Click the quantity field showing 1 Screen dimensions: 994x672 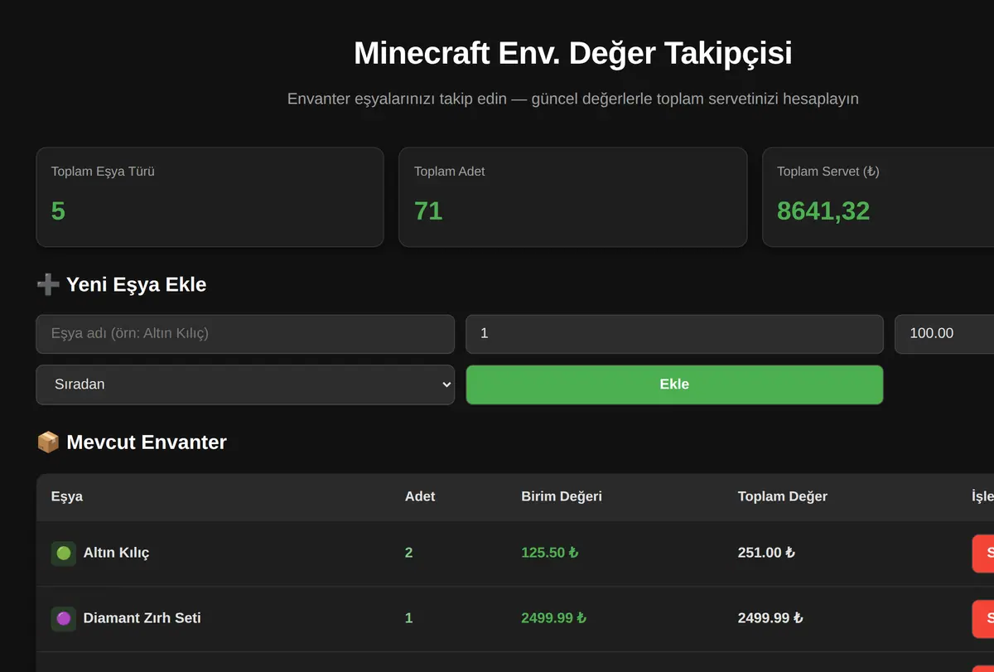[674, 334]
